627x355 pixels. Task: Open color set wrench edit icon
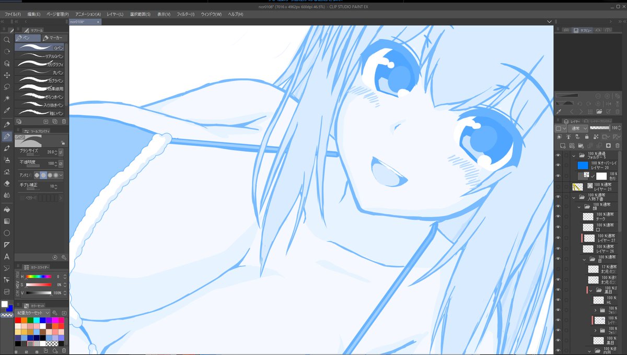point(55,312)
